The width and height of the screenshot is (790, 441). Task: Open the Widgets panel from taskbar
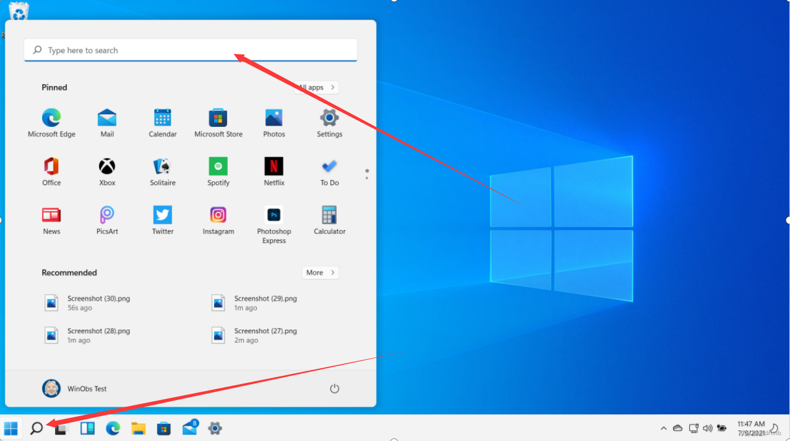point(87,428)
